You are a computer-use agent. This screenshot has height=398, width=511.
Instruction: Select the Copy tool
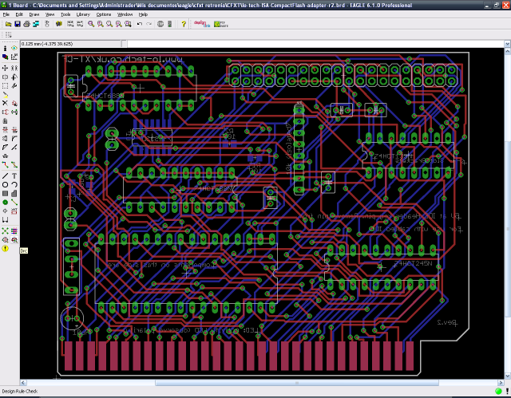pos(14,68)
